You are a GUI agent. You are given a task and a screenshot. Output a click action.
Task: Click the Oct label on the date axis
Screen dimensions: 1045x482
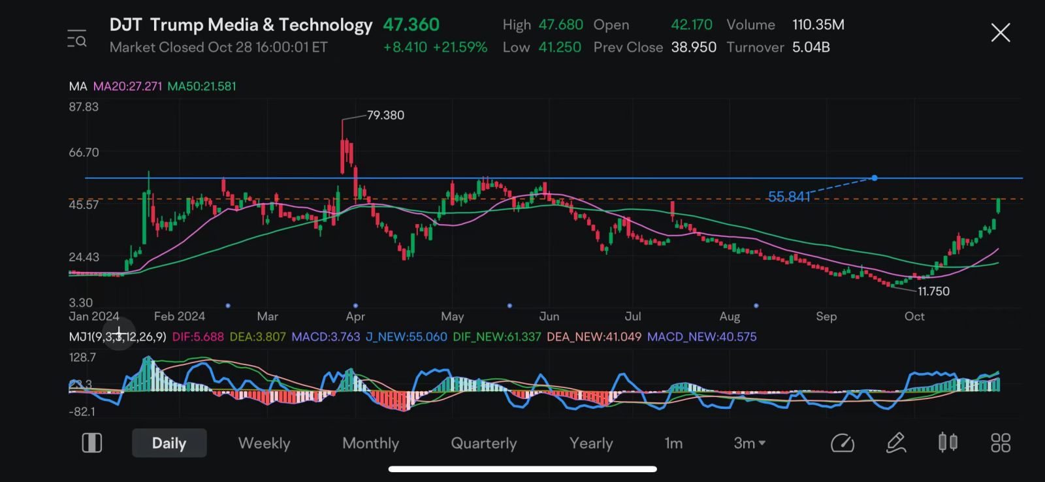pos(914,316)
